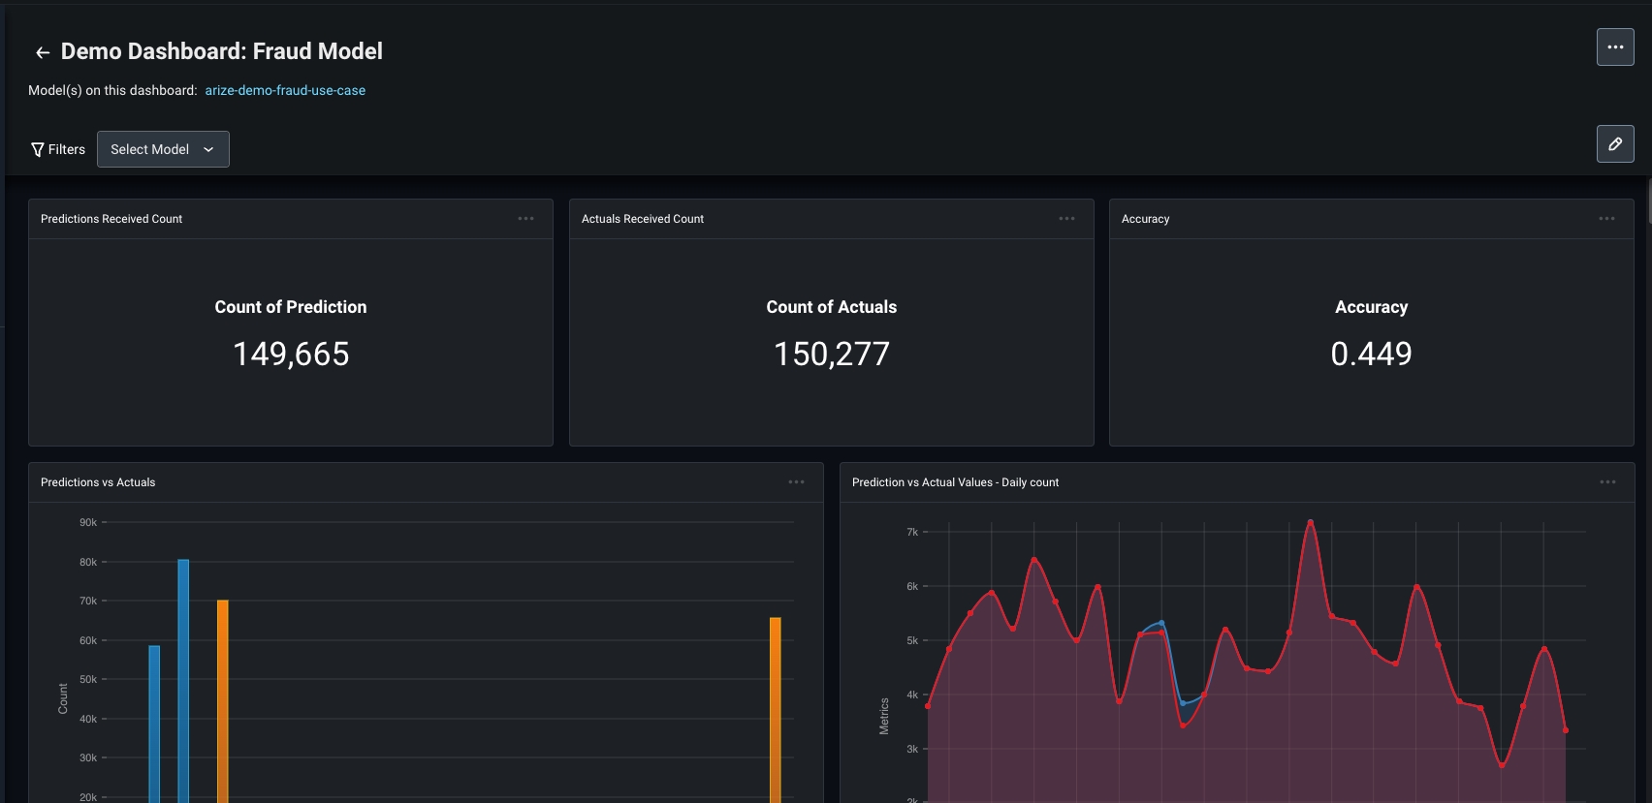Go back using the left arrow icon
The height and width of the screenshot is (803, 1652).
pos(43,52)
